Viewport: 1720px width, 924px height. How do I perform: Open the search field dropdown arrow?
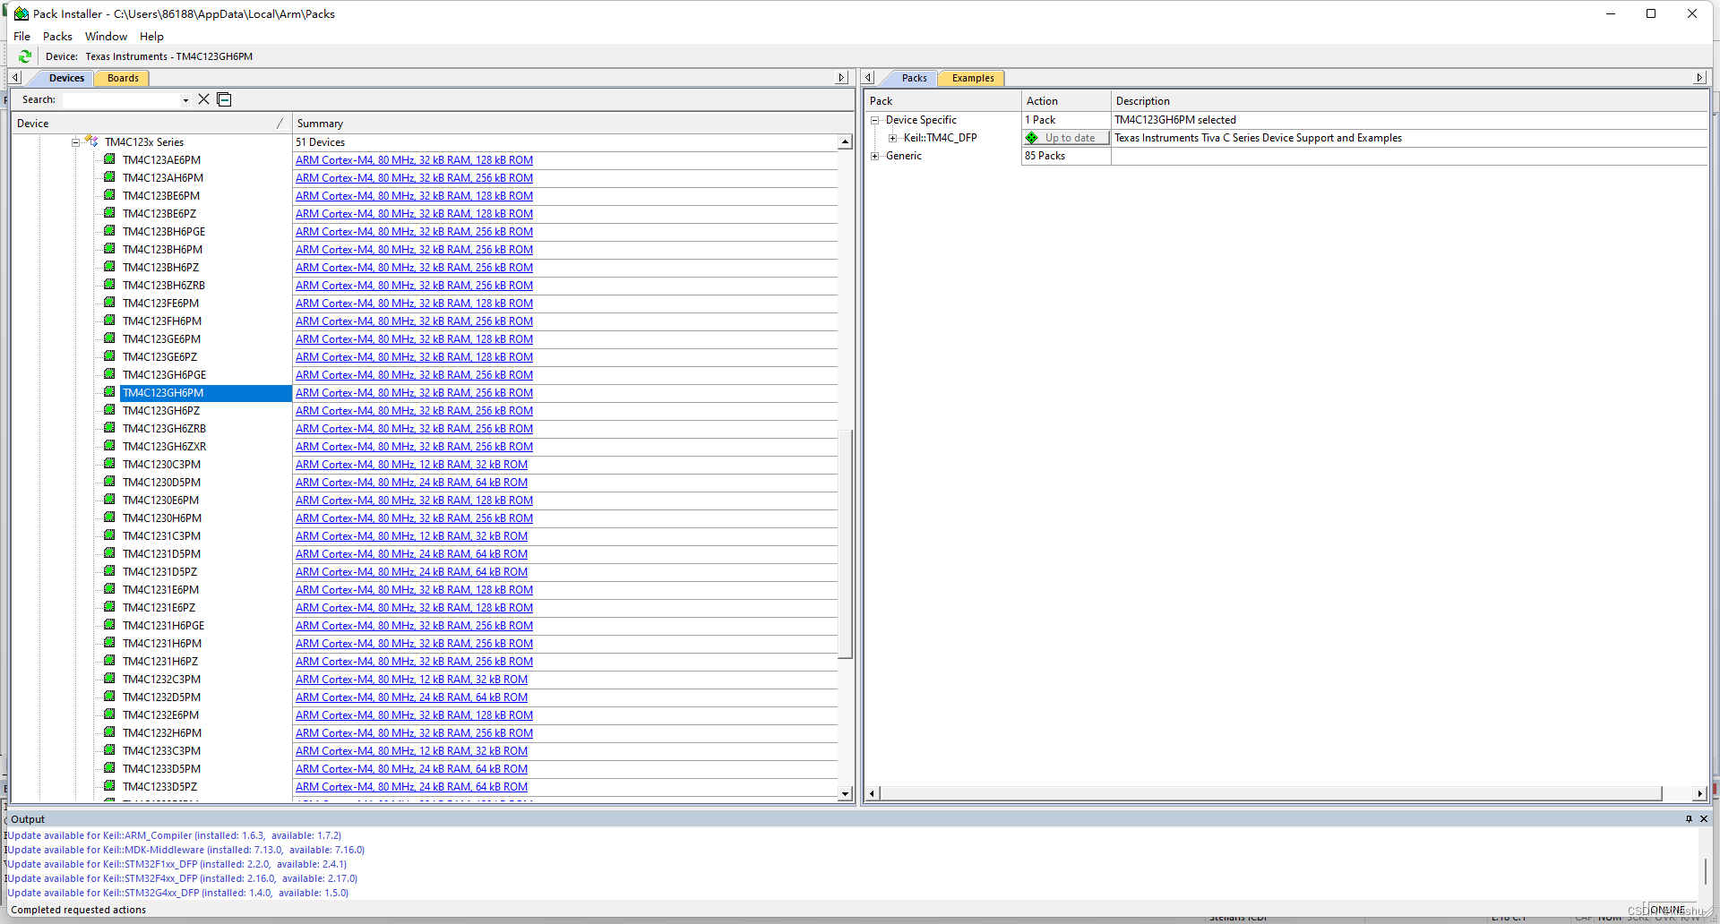click(x=185, y=99)
